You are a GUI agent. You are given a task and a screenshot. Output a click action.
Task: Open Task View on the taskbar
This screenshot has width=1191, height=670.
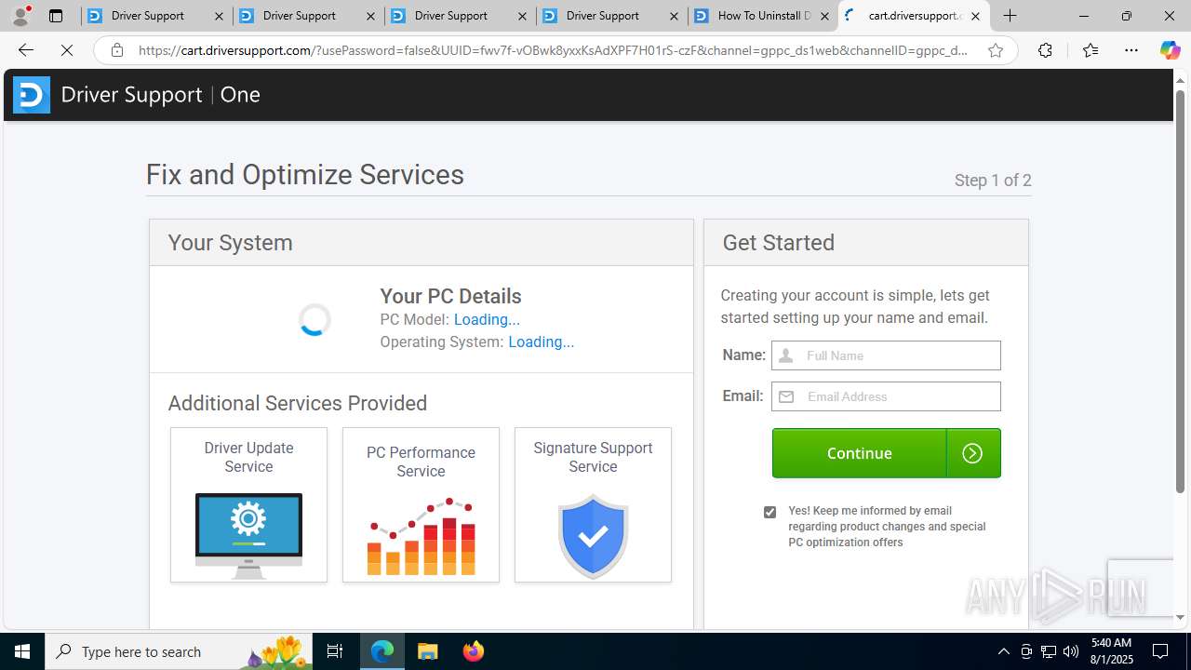tap(335, 651)
